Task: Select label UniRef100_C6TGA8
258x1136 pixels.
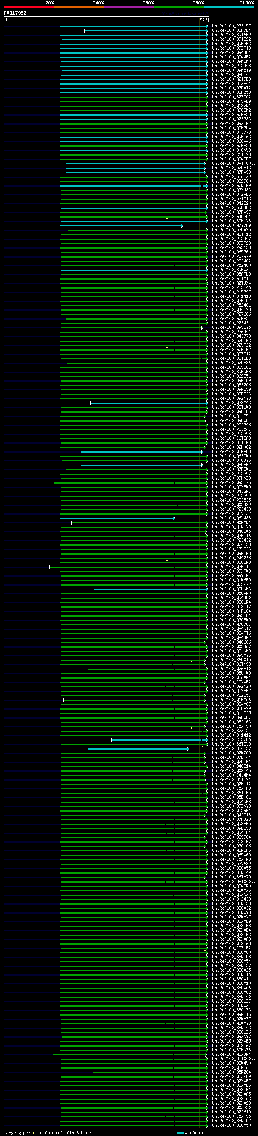Action: coord(231,438)
